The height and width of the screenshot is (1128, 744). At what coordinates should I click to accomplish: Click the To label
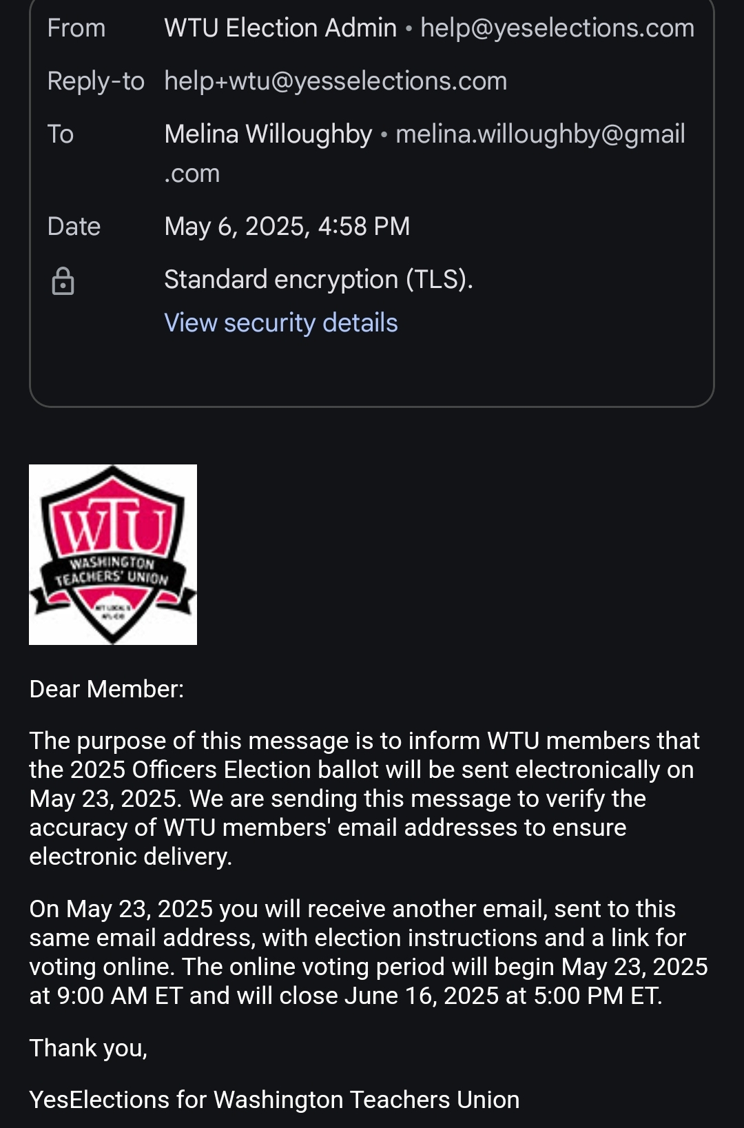click(61, 134)
